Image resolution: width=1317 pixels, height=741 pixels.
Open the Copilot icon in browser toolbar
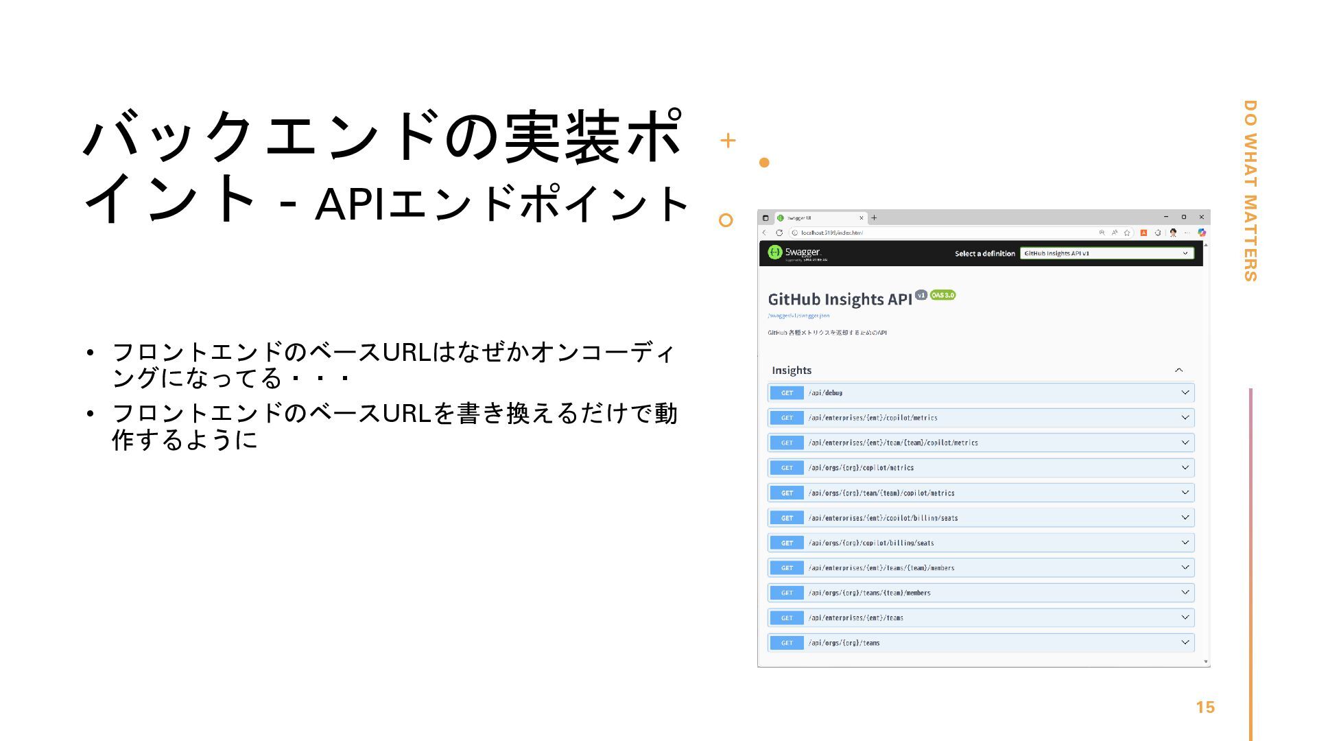1202,233
